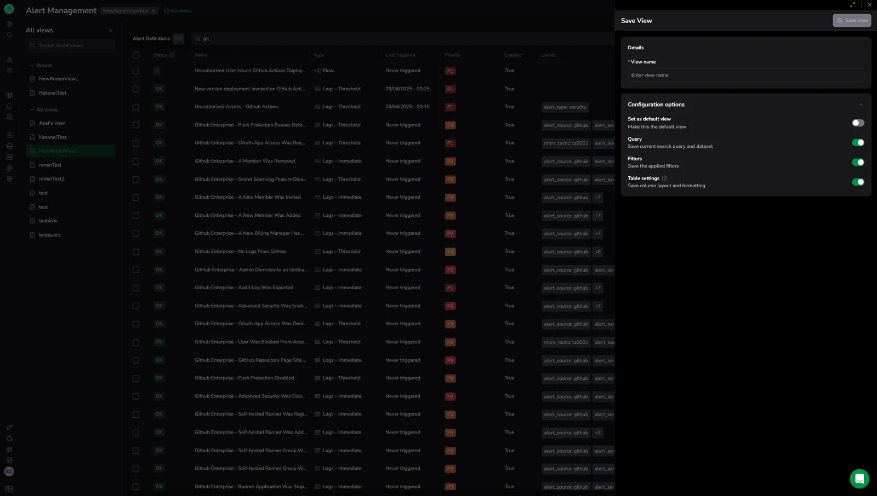The width and height of the screenshot is (877, 496).
Task: Click the Flow type icon in first row
Action: tap(317, 71)
